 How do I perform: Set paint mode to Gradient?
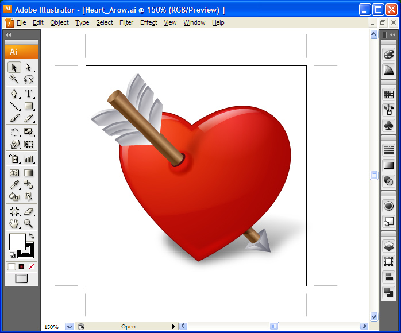21,266
